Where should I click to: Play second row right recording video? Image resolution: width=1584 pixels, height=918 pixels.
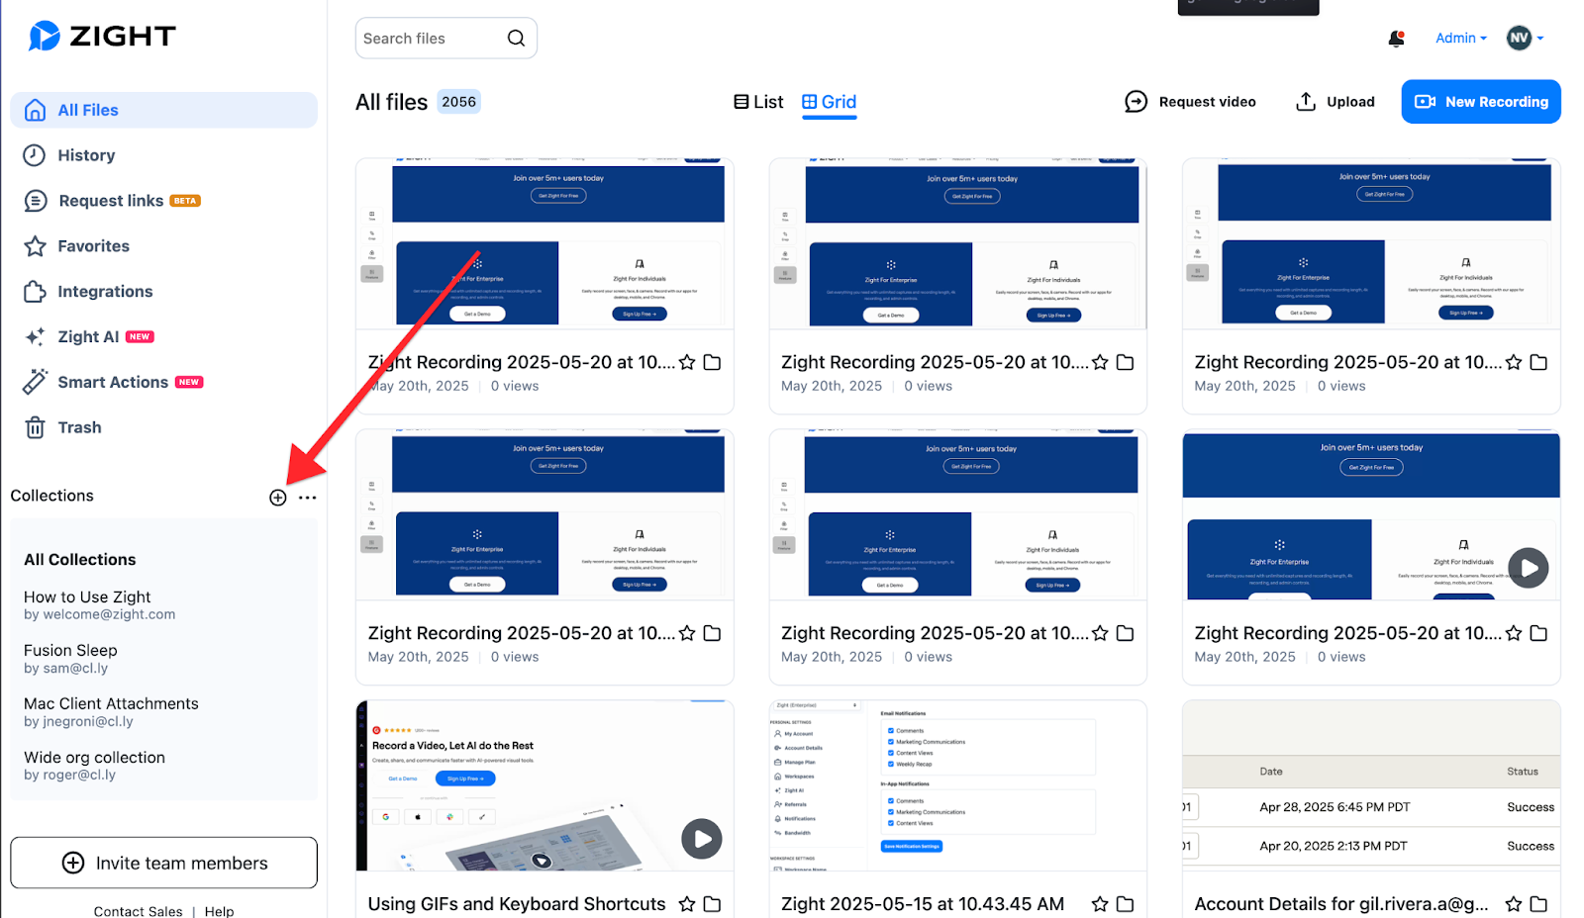click(1528, 568)
